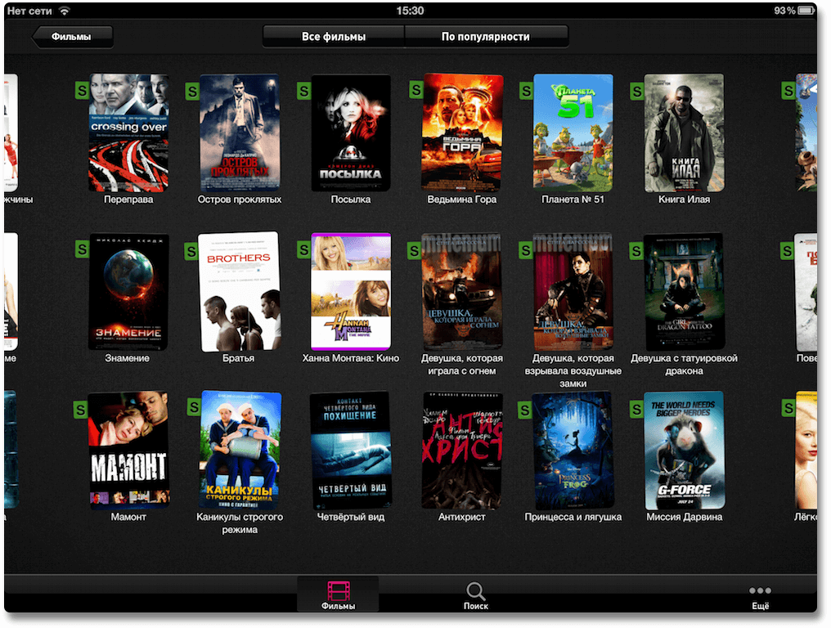Screen dimensions: 831x628
Task: Open the Посылка poster
Action: coord(351,132)
